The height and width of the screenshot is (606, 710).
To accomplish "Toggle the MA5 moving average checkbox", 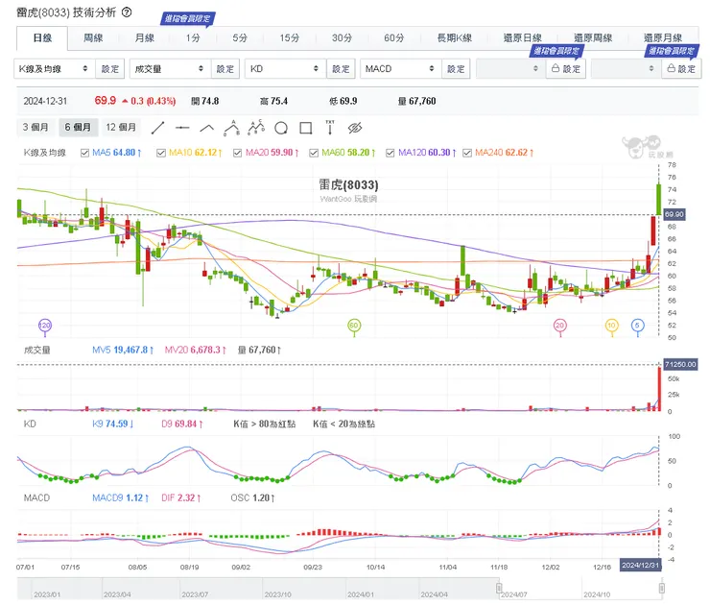I will [84, 153].
